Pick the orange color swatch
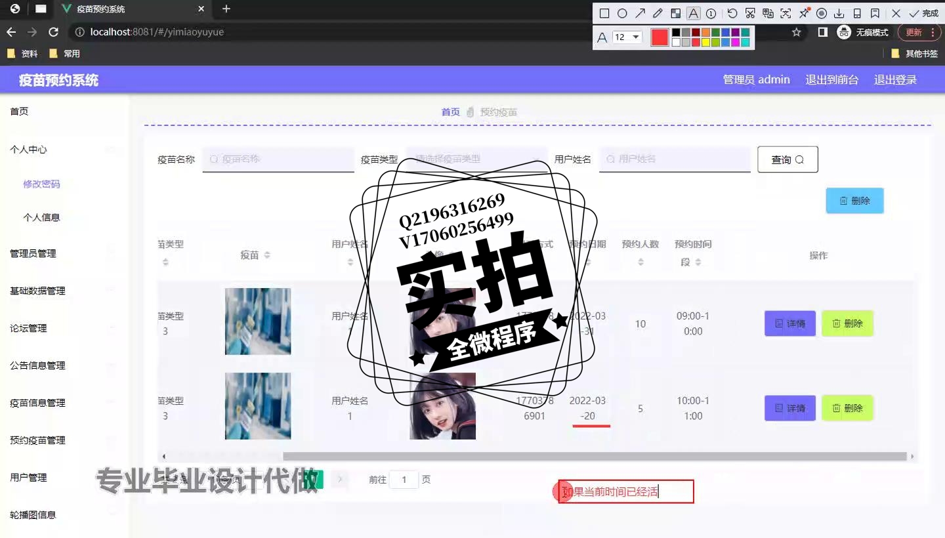Screen dimensions: 945x538 [x=705, y=33]
